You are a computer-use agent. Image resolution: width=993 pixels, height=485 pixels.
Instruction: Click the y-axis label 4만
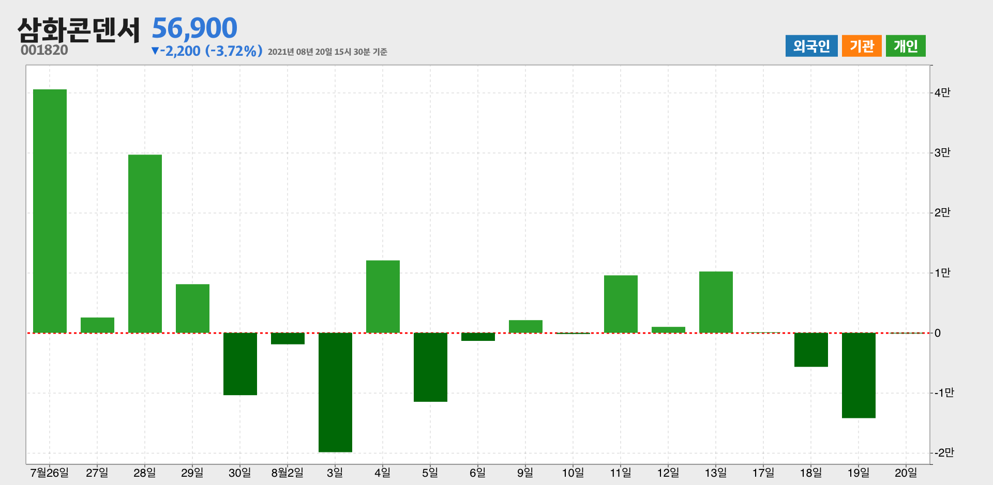click(x=942, y=92)
